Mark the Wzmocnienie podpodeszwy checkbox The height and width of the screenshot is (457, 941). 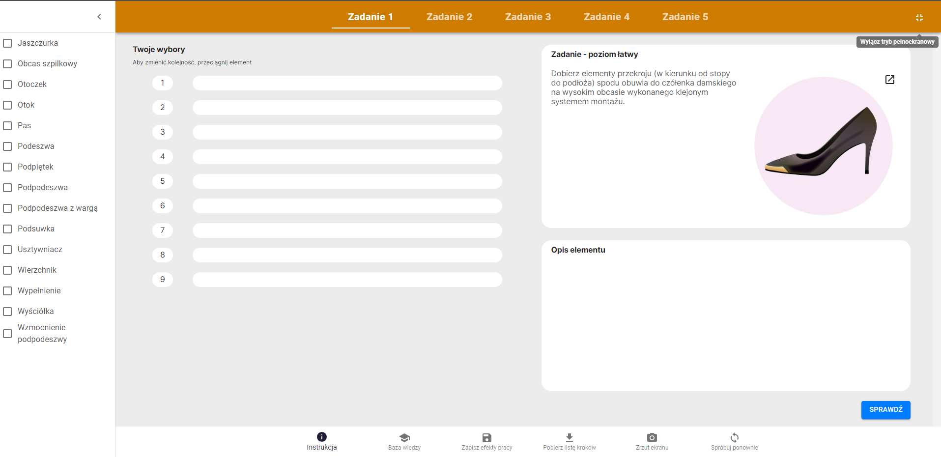8,334
